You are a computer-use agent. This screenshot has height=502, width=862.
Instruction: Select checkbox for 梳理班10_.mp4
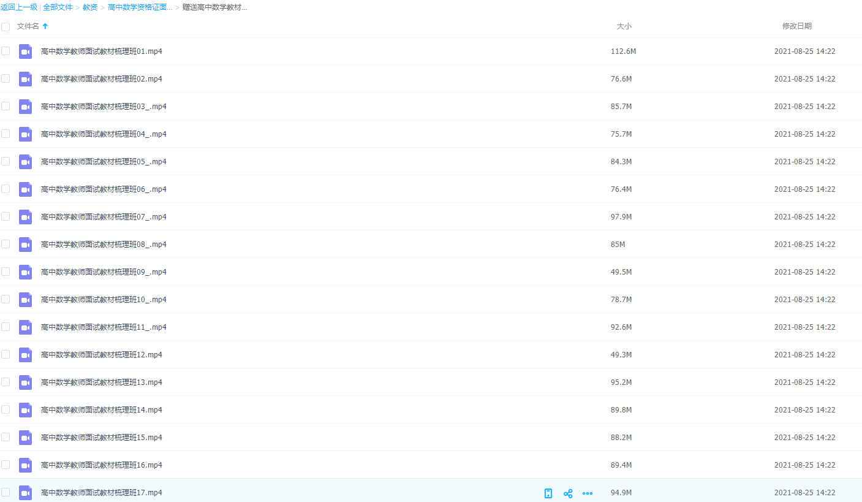(x=6, y=299)
